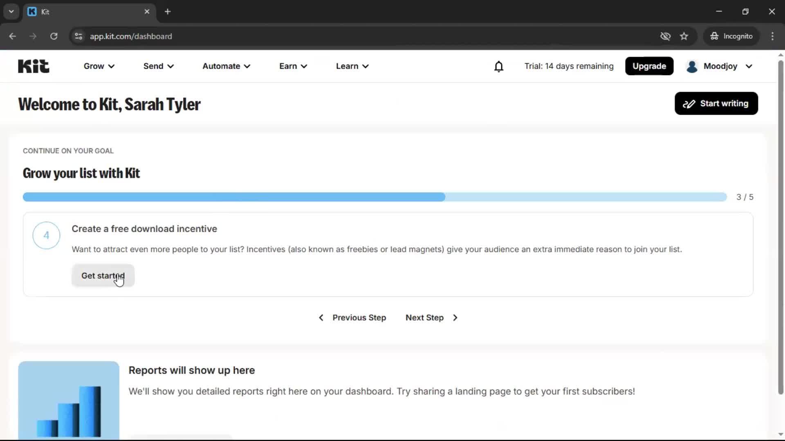Open the Moodjoy account dropdown

(720, 66)
